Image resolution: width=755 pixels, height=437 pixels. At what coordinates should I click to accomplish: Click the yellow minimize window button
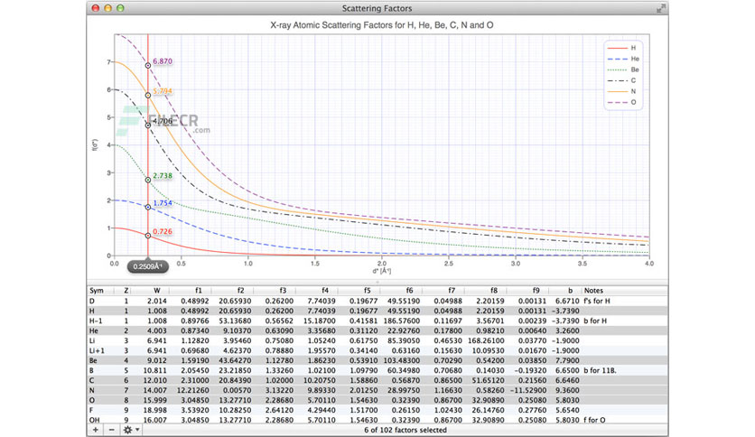coord(107,8)
